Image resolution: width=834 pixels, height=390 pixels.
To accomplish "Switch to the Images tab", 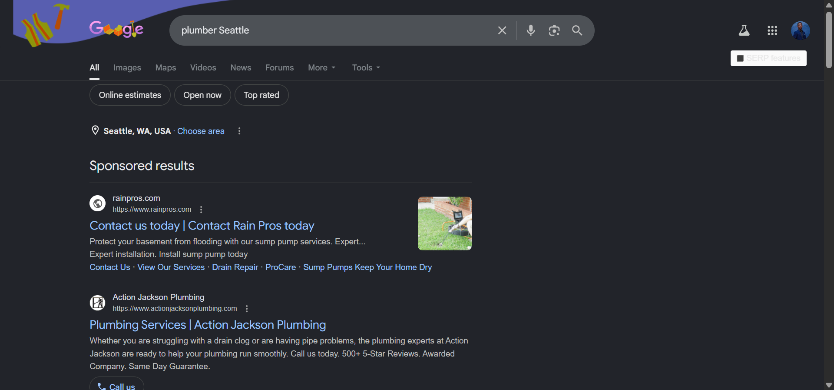I will pyautogui.click(x=127, y=67).
